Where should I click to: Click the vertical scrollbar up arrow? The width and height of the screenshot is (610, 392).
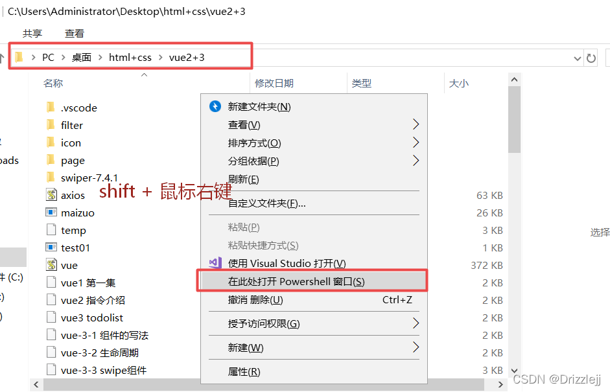pos(514,80)
